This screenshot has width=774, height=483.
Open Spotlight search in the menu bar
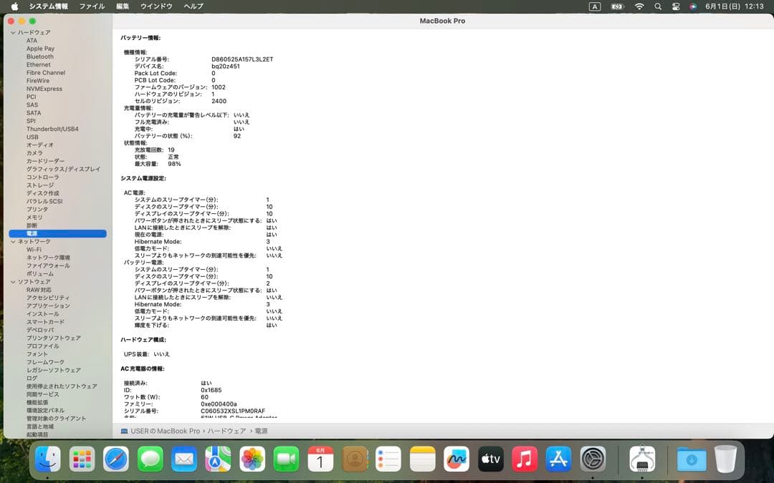pyautogui.click(x=658, y=6)
